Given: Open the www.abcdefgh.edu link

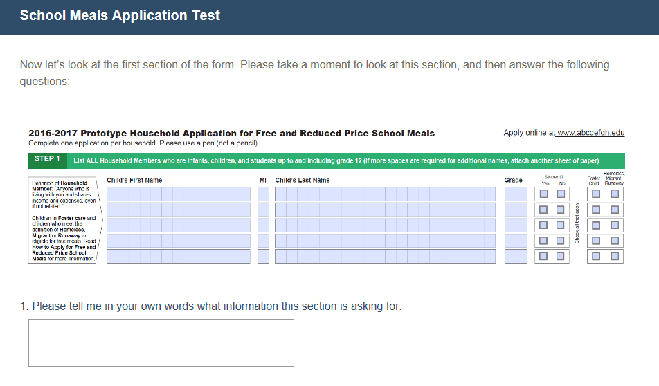Looking at the screenshot, I should tap(590, 133).
